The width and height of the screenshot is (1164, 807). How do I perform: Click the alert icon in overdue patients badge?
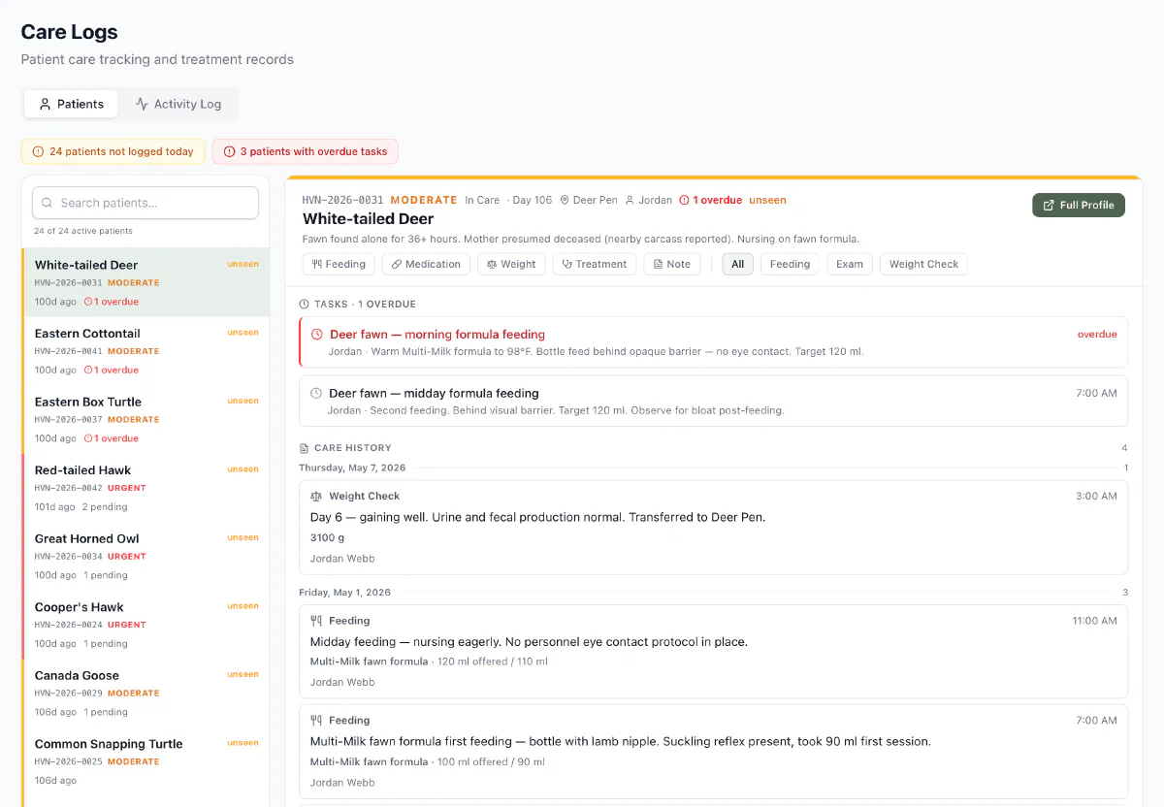[x=229, y=151]
